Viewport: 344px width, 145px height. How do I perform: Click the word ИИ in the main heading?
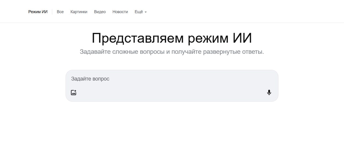[x=241, y=38]
